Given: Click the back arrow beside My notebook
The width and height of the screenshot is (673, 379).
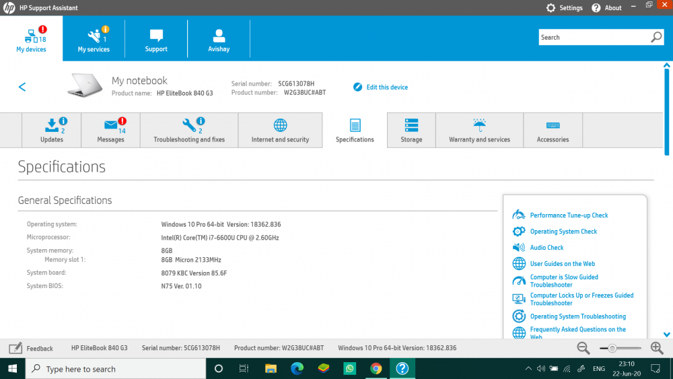Looking at the screenshot, I should pyautogui.click(x=22, y=87).
